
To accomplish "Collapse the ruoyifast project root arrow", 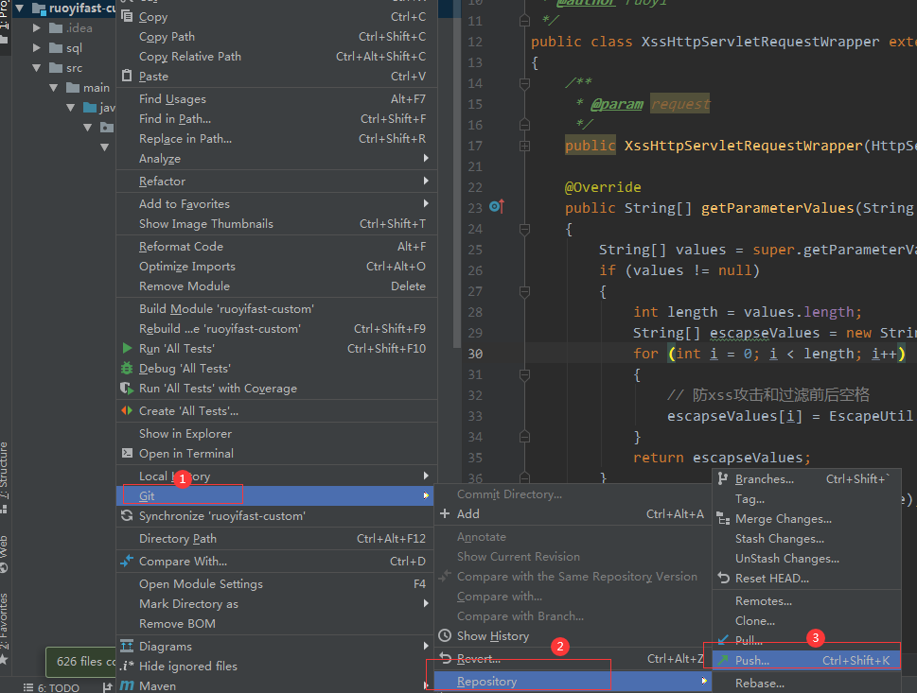I will (x=19, y=9).
